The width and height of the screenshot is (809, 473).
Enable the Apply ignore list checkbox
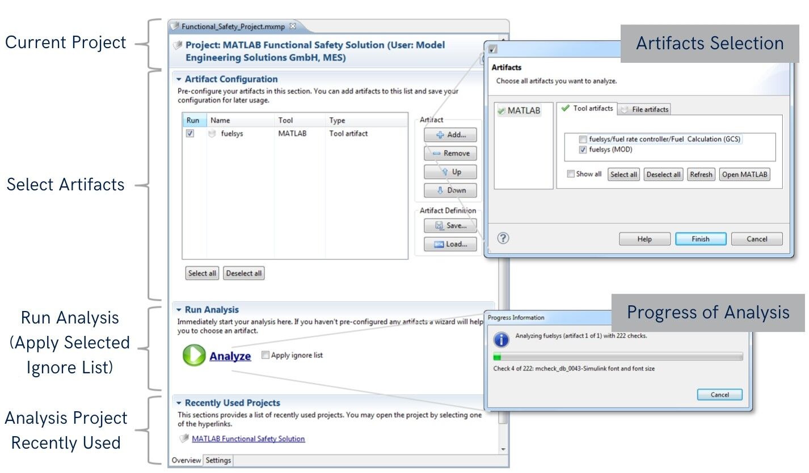coord(265,355)
